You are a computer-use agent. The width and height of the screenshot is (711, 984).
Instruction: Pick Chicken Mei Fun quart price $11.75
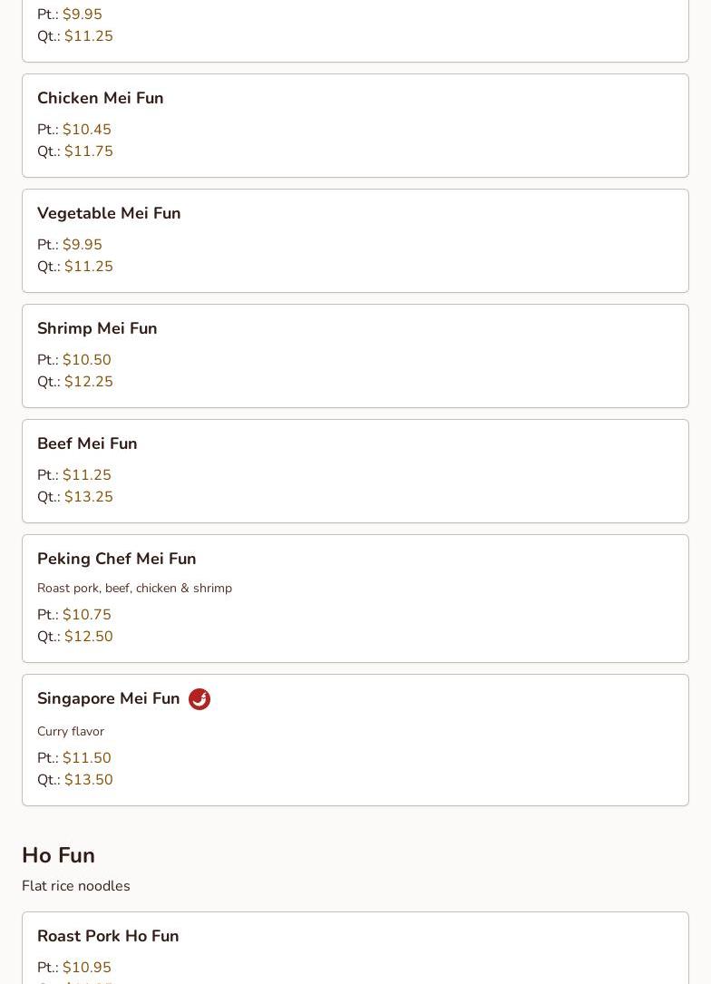[89, 151]
